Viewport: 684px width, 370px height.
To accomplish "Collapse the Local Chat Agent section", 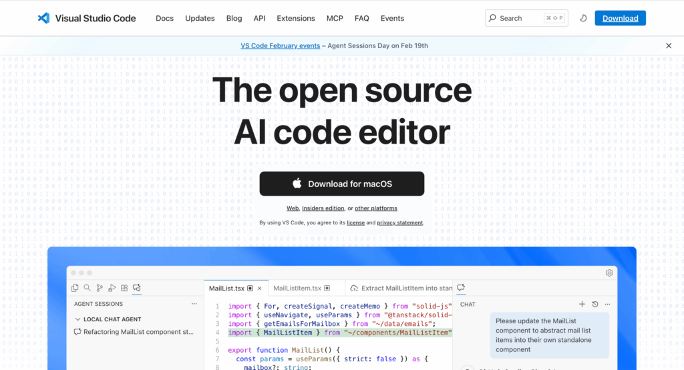I will point(77,319).
